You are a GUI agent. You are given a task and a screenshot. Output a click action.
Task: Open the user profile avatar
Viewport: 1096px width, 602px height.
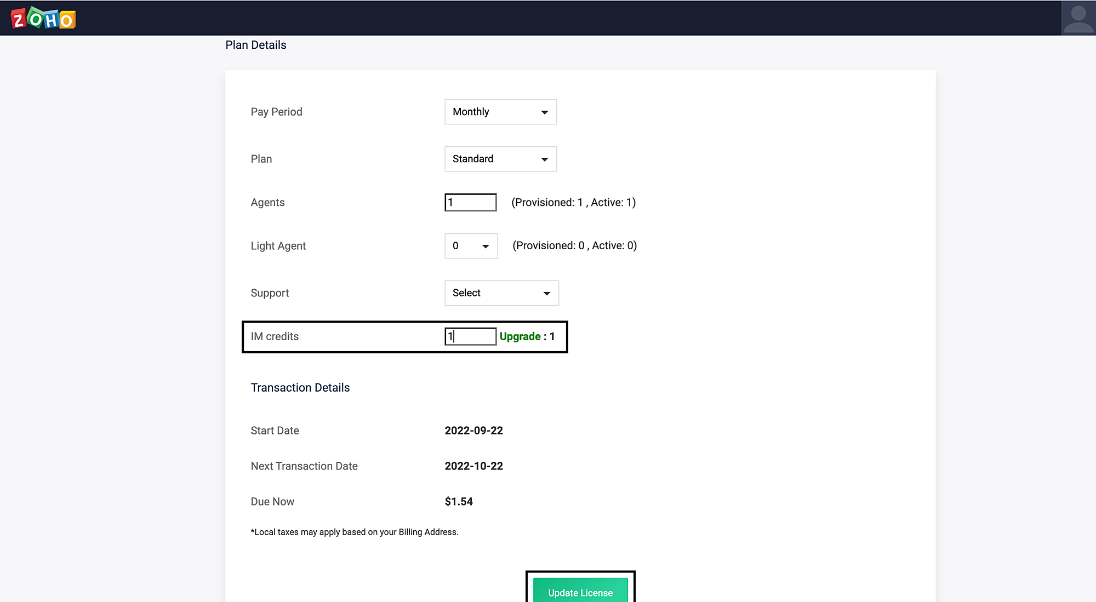pos(1078,18)
